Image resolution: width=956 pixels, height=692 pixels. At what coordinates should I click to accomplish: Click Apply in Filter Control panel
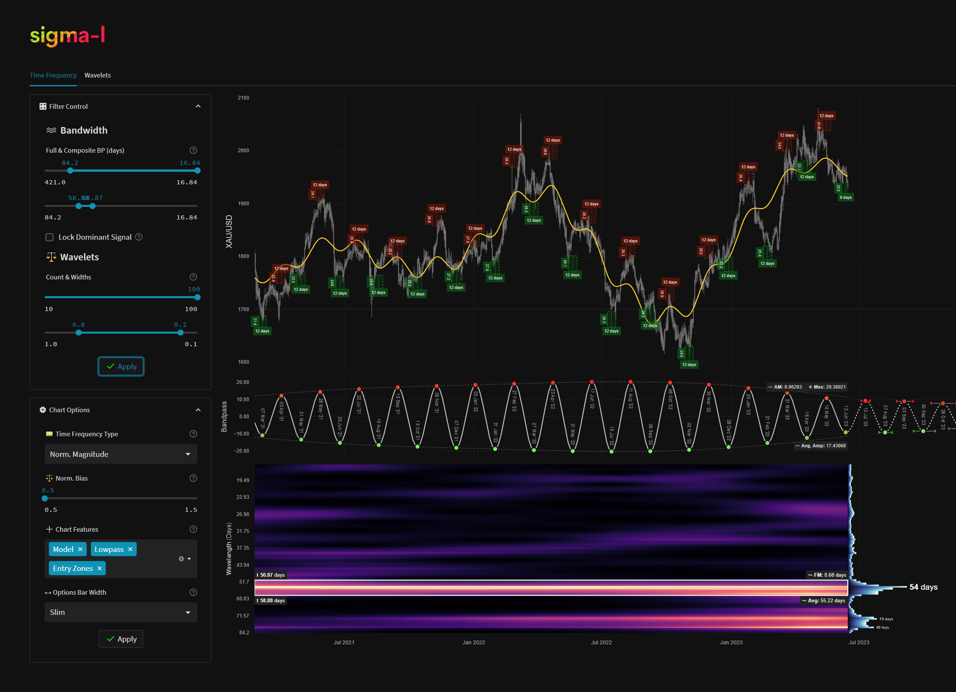click(x=121, y=366)
